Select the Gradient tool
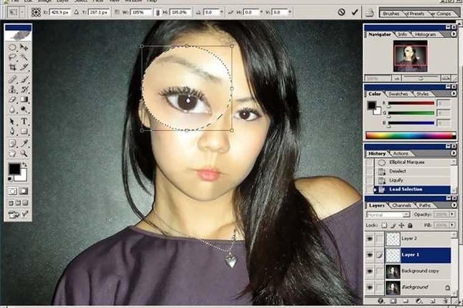This screenshot has width=463, height=308. pyautogui.click(x=24, y=99)
